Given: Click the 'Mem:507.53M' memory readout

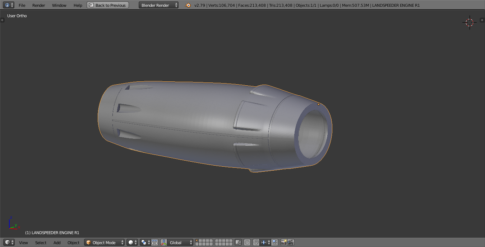Looking at the screenshot, I should click(x=356, y=5).
